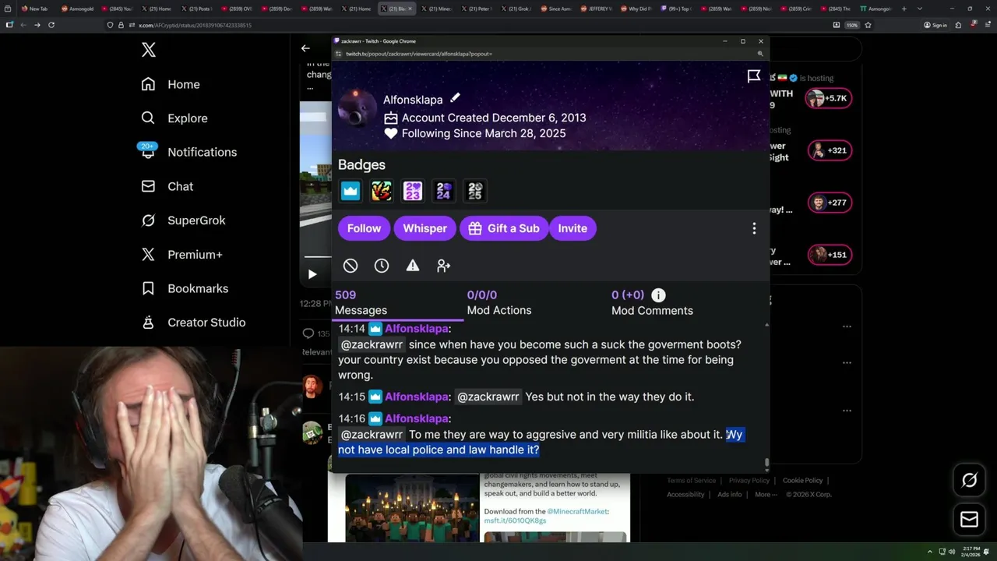Click Terms of Service footer link
The width and height of the screenshot is (997, 561).
point(691,481)
